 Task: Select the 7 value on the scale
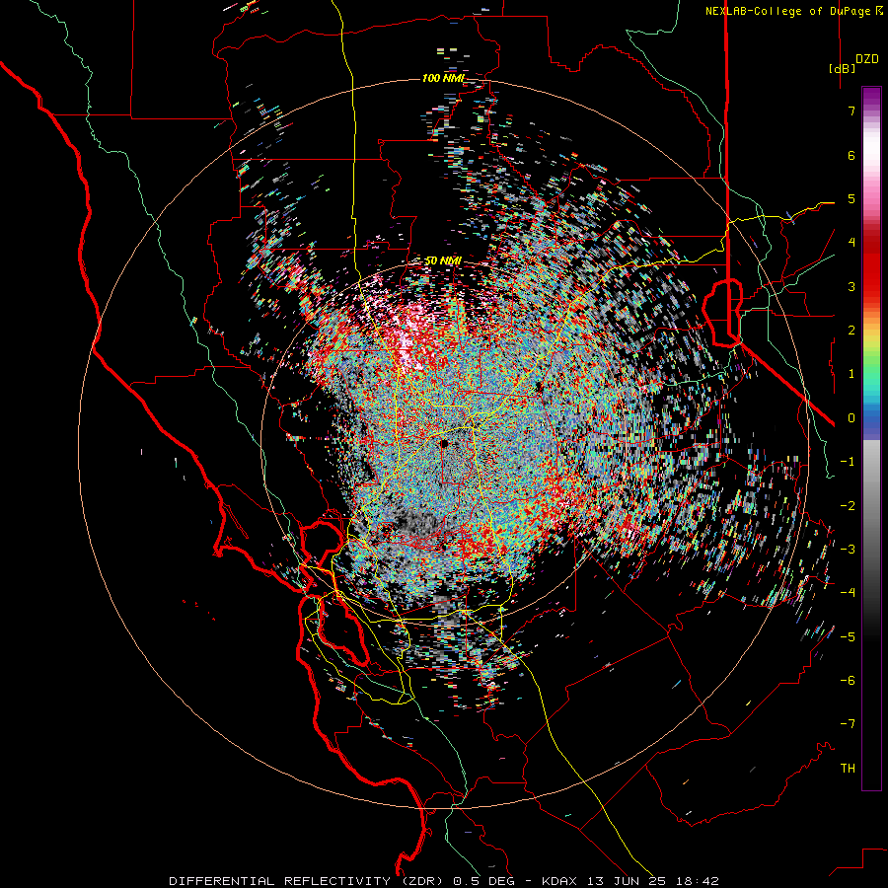click(851, 111)
